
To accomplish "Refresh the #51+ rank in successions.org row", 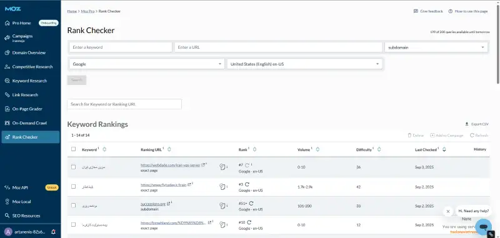I will click(251, 203).
